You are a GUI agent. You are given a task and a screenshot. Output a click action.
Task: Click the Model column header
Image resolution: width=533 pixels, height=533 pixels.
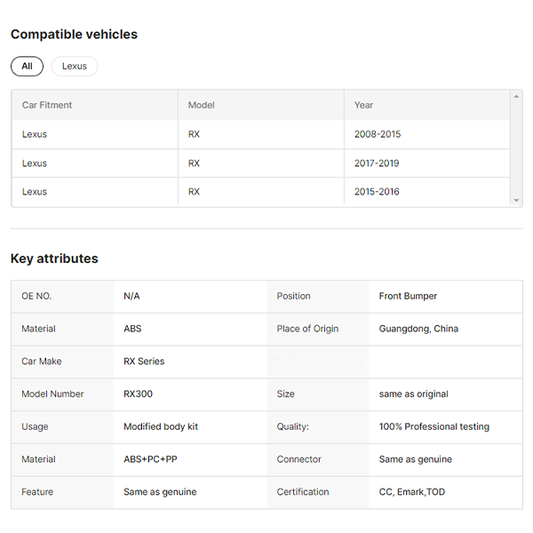202,105
